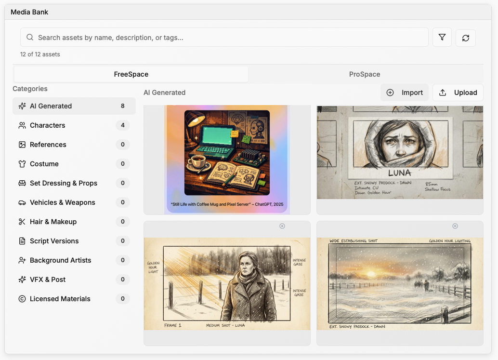498x360 pixels.
Task: Select the AI Generated category
Action: [74, 106]
